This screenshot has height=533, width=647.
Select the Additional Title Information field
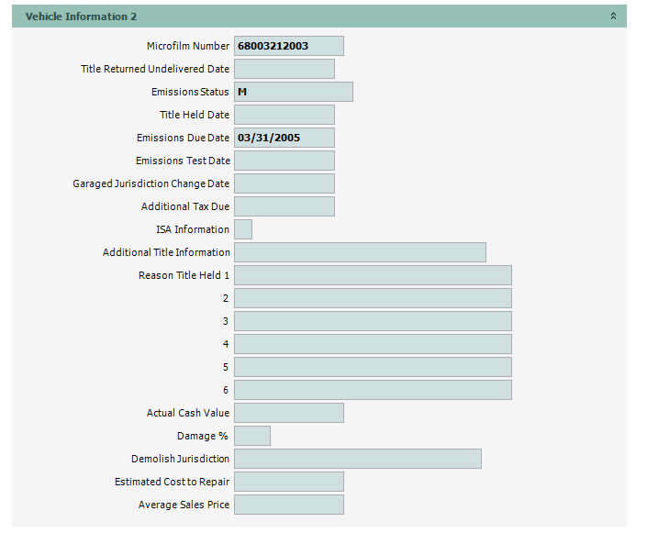[360, 252]
